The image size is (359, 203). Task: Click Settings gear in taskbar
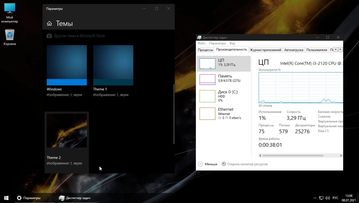tap(19, 198)
